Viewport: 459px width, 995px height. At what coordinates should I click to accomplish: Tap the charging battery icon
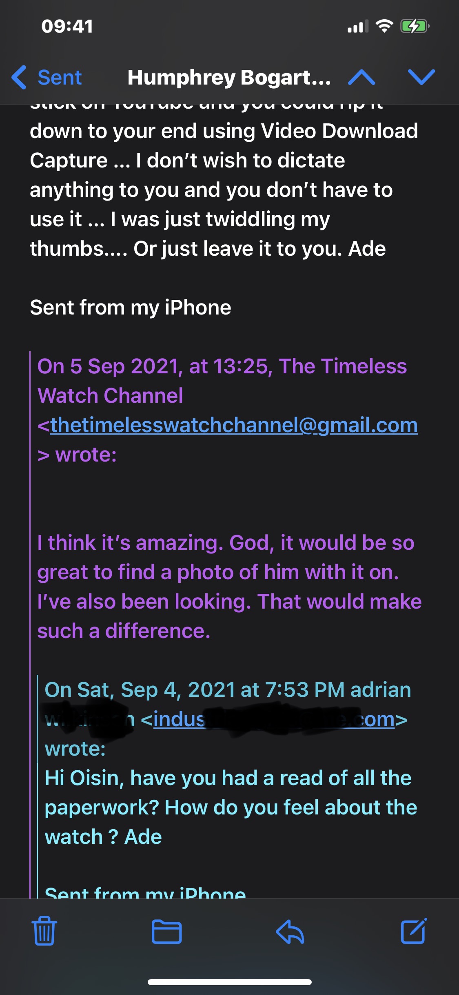(x=415, y=26)
